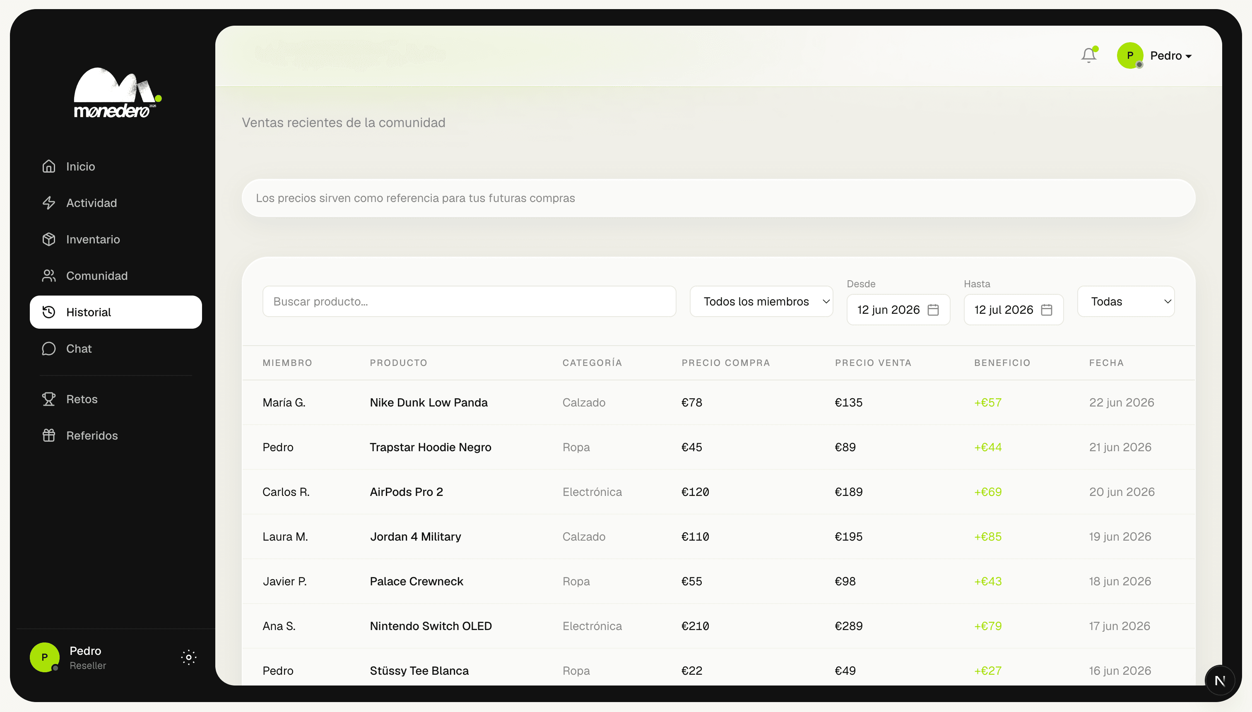Click the €195 sale price
This screenshot has height=712, width=1252.
pyautogui.click(x=848, y=537)
